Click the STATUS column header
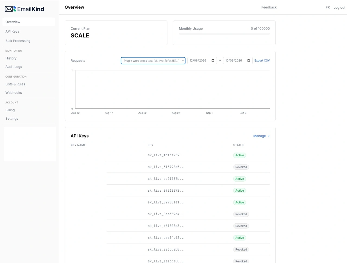The image size is (347, 263). 239,145
